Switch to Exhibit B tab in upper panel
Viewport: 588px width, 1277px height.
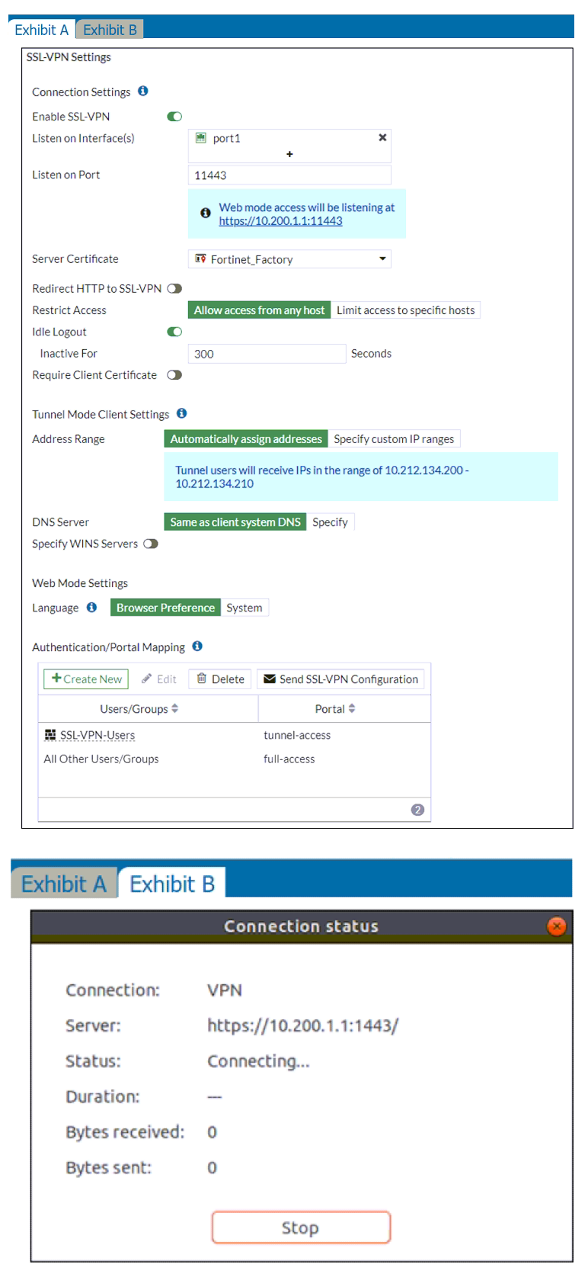click(110, 30)
